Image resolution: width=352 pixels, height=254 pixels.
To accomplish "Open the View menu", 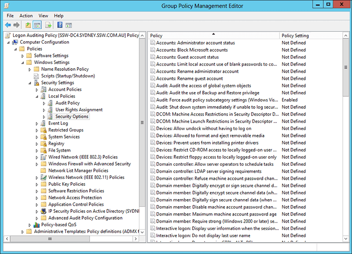I will point(43,15).
